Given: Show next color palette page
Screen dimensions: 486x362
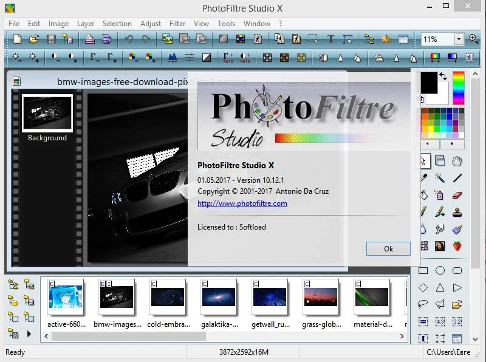Looking at the screenshot, I should pos(452,144).
